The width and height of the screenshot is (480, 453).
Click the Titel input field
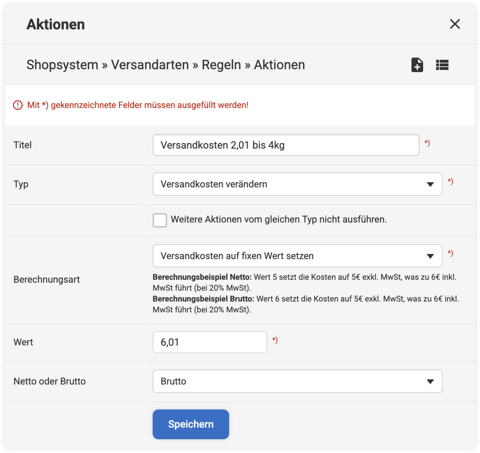tap(286, 145)
